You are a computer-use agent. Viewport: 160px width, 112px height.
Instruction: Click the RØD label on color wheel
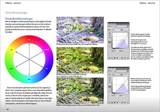point(29,39)
